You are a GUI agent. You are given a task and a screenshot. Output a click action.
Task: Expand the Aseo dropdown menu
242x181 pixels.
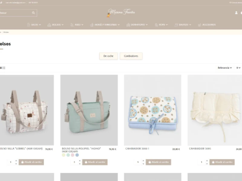pyautogui.click(x=82, y=25)
